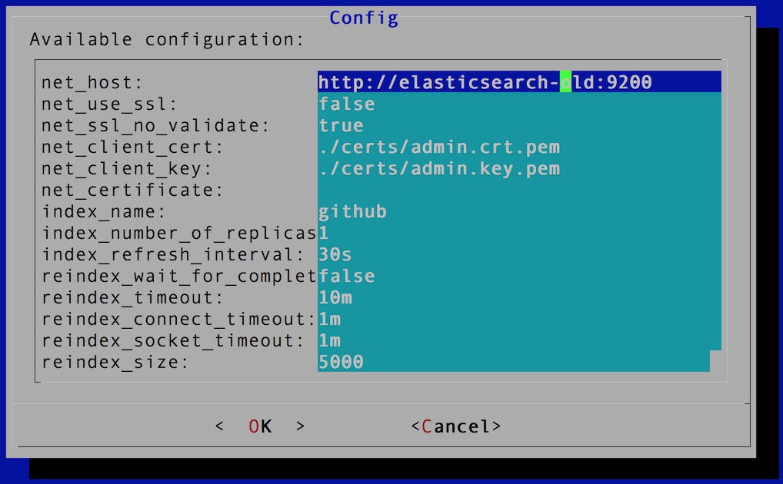Screen dimensions: 783x484
Task: Click the reindex_size 5000 field
Action: click(x=513, y=361)
